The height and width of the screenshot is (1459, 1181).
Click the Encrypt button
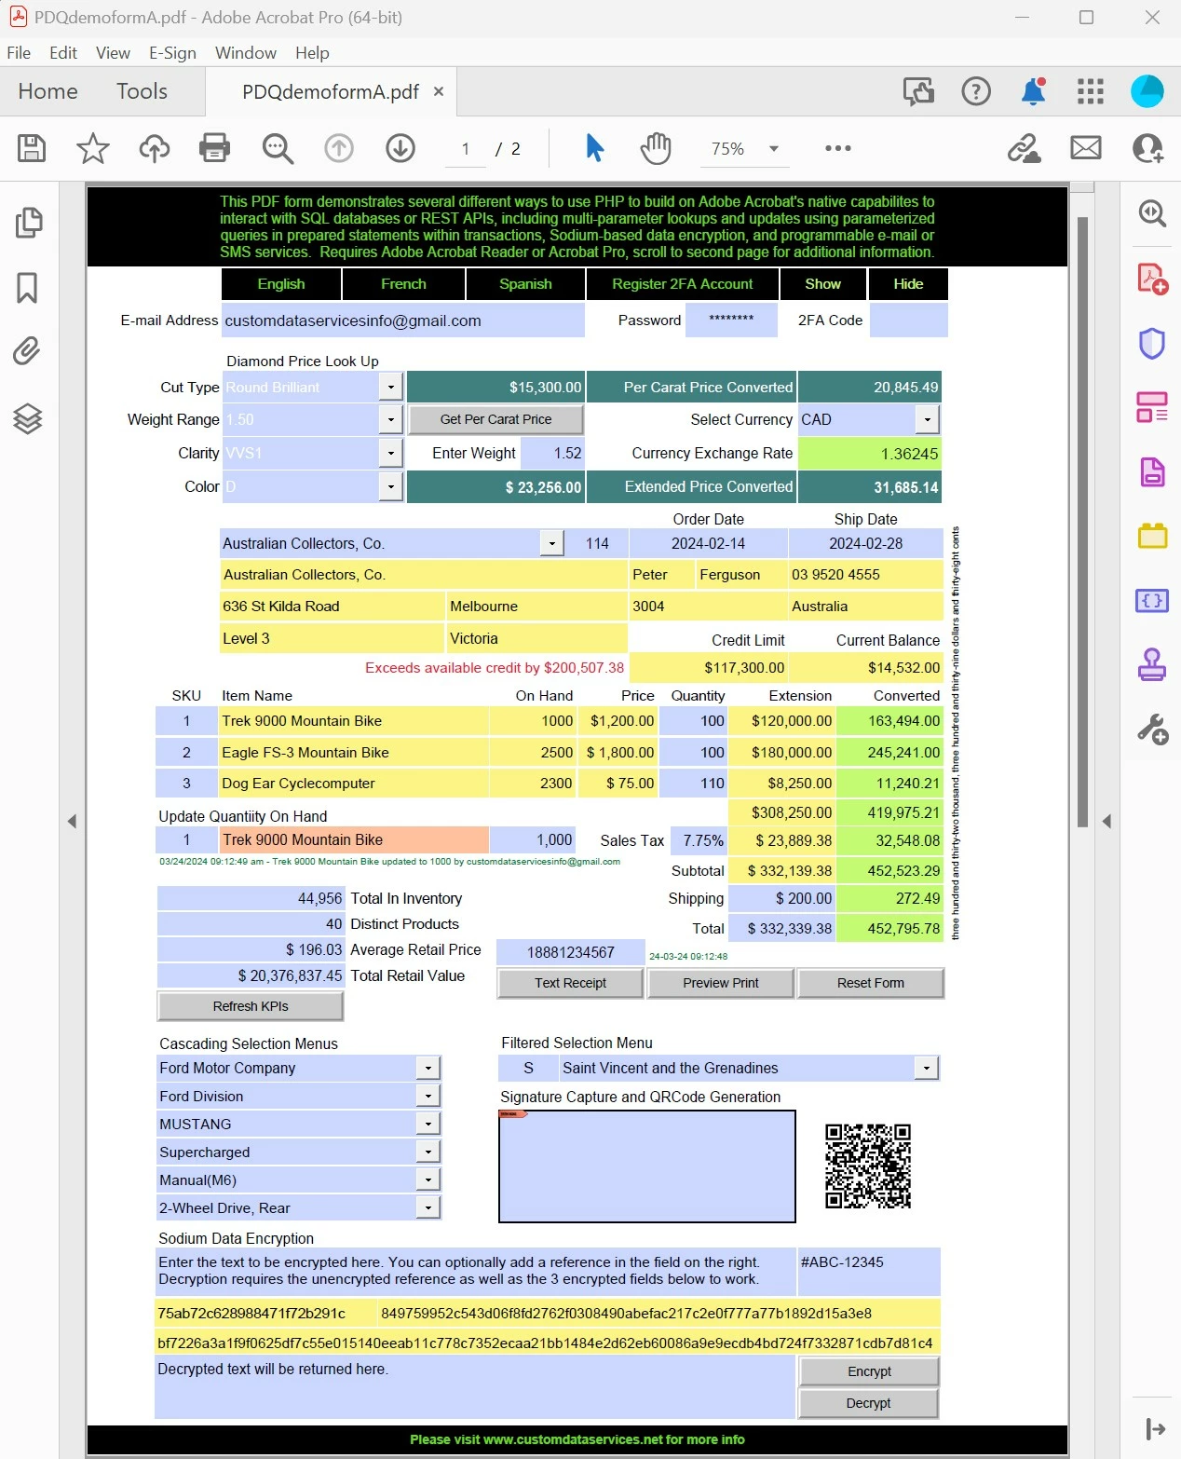pyautogui.click(x=869, y=1371)
